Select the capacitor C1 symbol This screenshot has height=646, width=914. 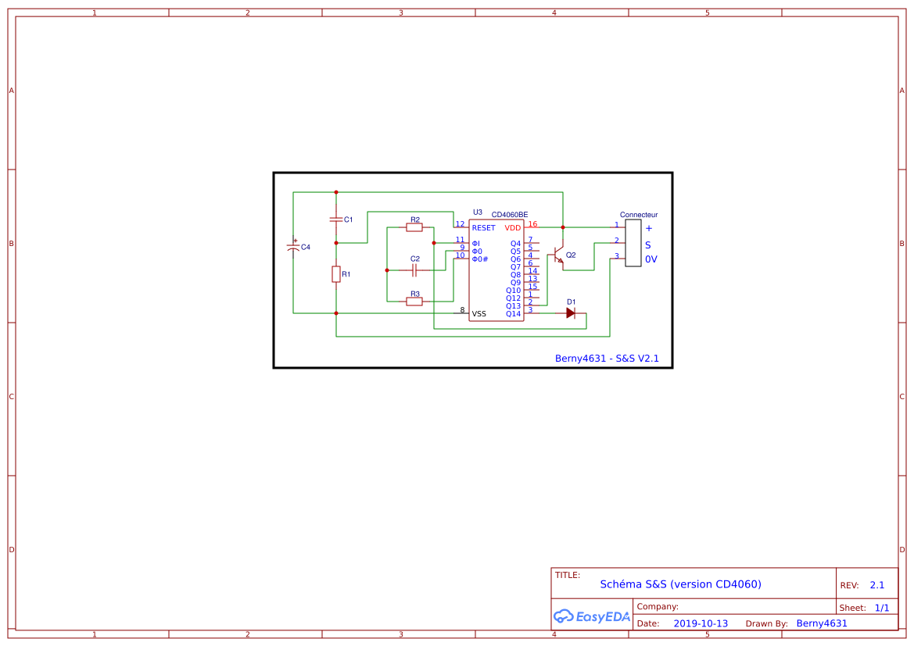pyautogui.click(x=336, y=219)
